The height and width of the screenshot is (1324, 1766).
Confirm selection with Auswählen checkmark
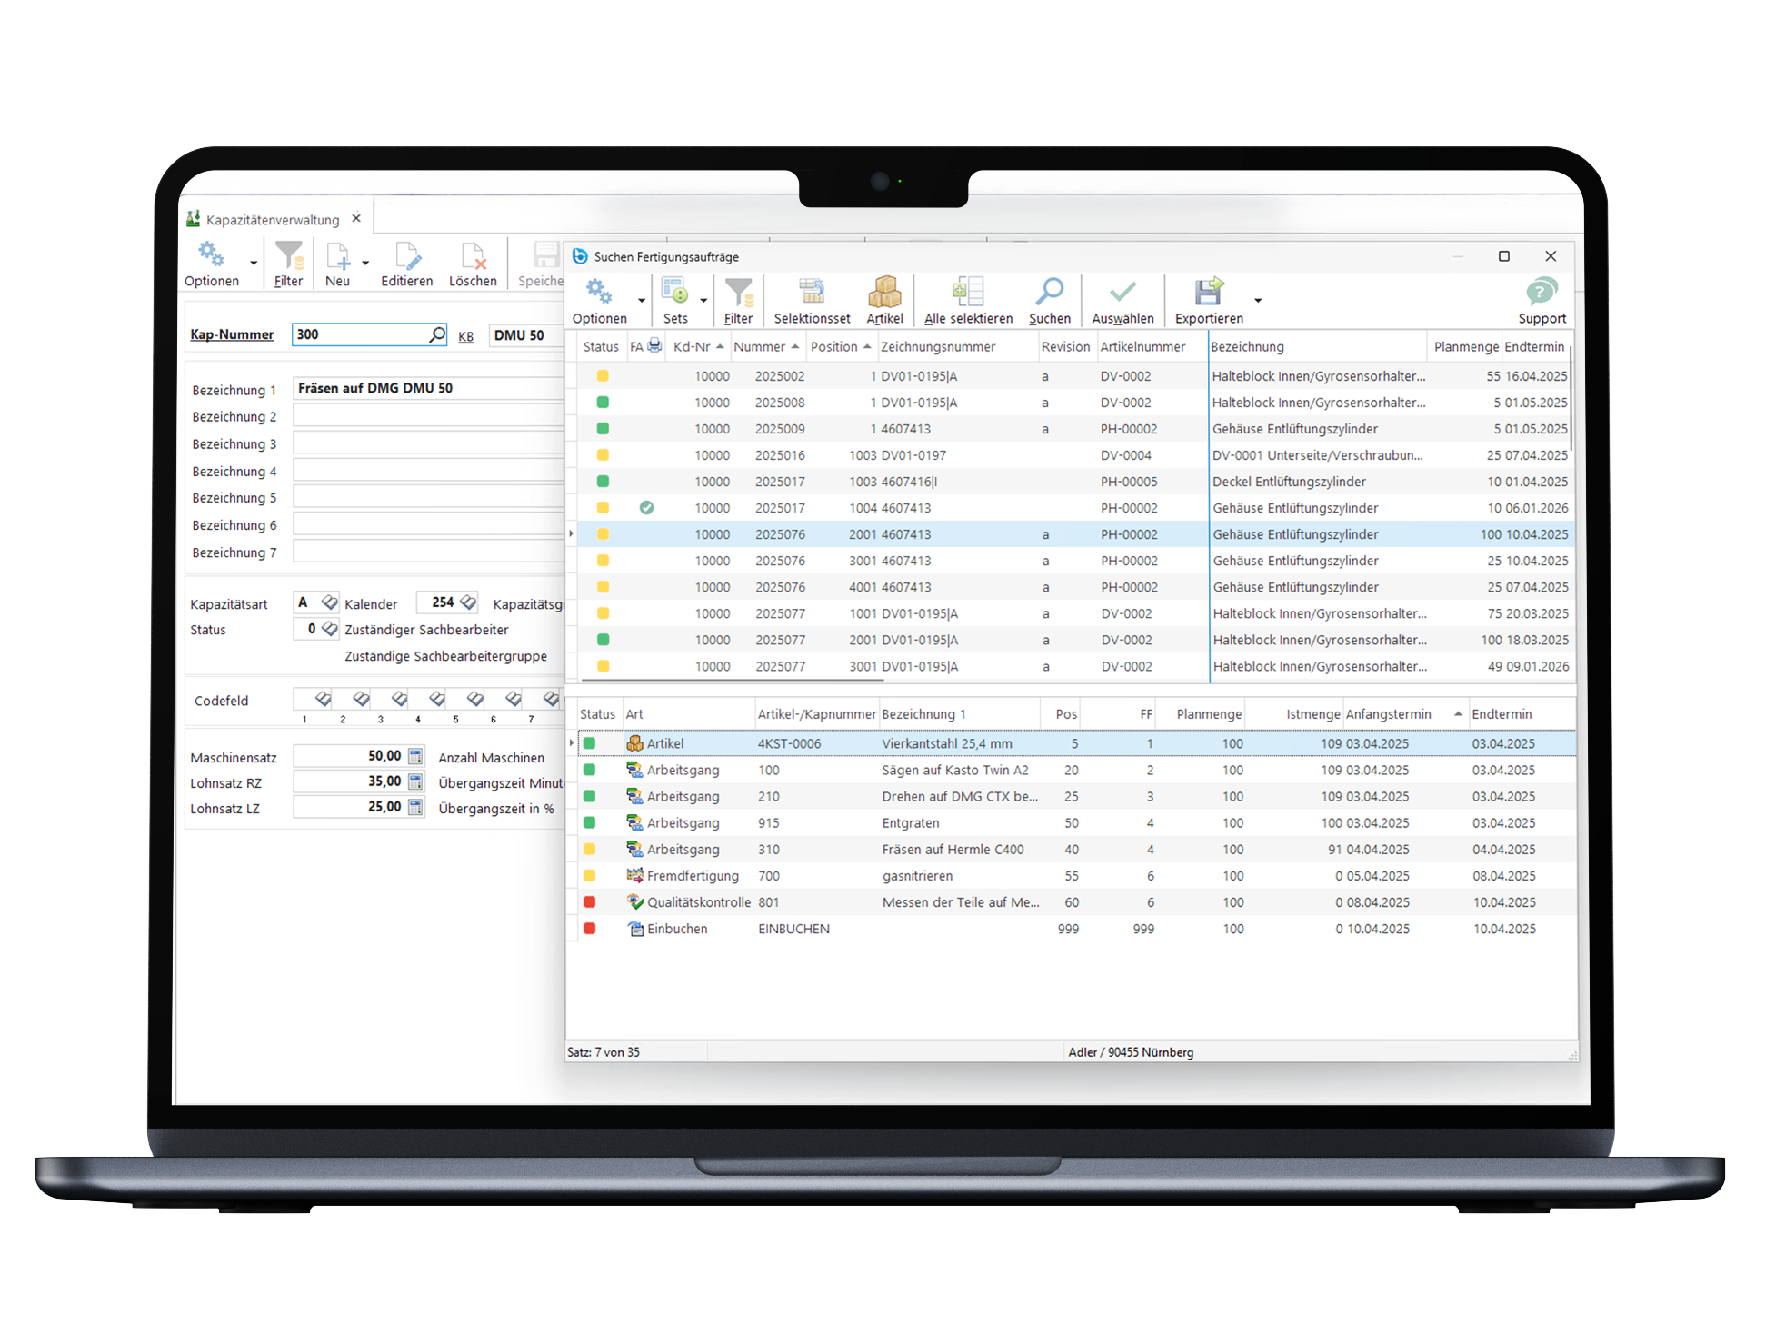[1122, 301]
